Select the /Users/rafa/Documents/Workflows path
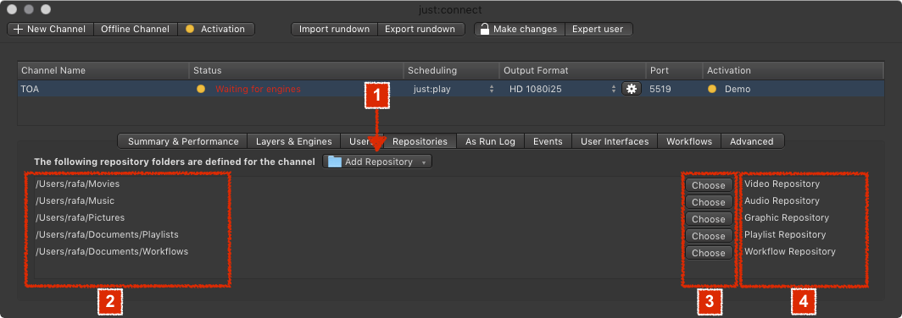Screen dimensions: 902x318 (x=112, y=251)
